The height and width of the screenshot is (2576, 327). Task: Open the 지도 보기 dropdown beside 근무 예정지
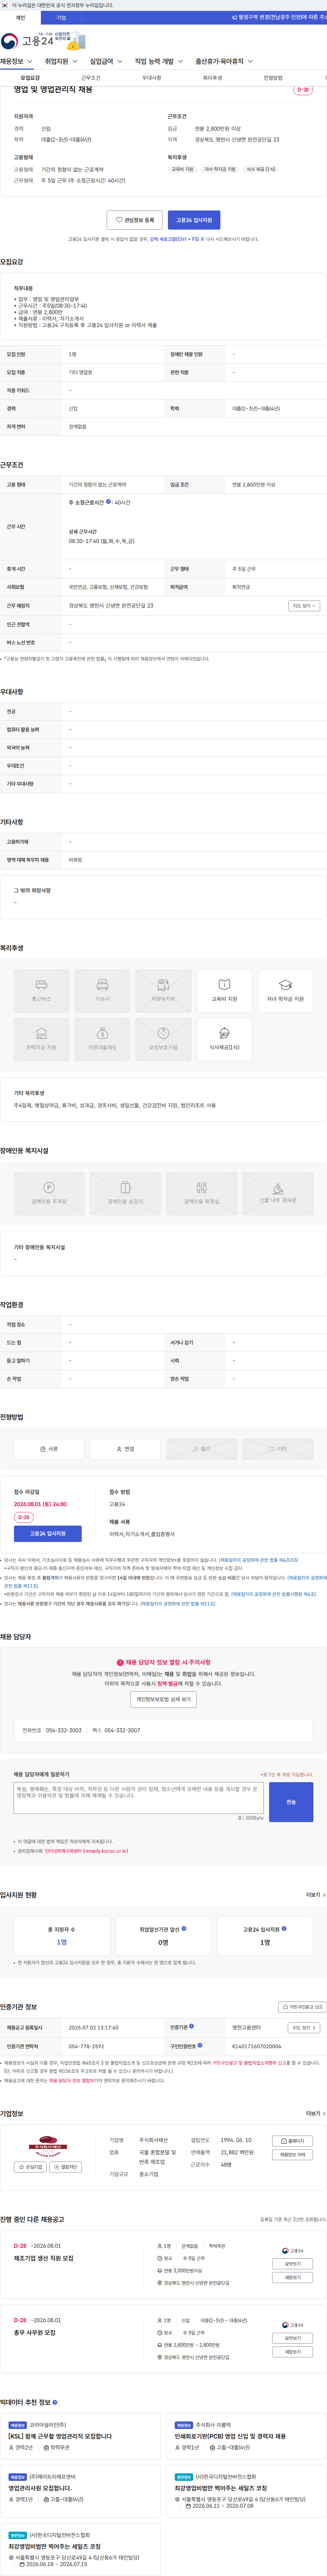pos(304,606)
